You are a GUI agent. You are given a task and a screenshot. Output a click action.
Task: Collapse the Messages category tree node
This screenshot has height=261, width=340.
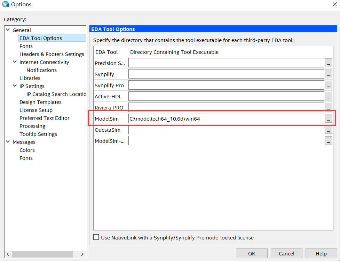point(8,142)
